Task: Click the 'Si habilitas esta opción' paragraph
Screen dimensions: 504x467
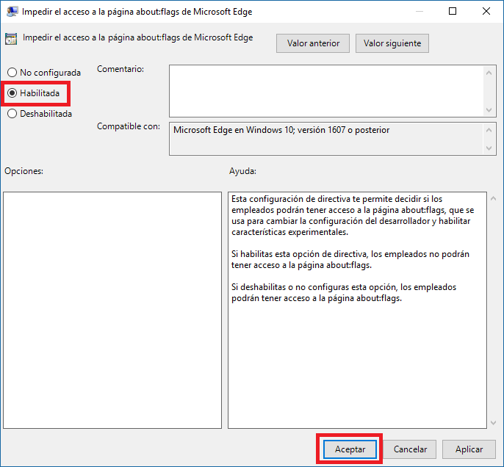Action: click(x=350, y=259)
